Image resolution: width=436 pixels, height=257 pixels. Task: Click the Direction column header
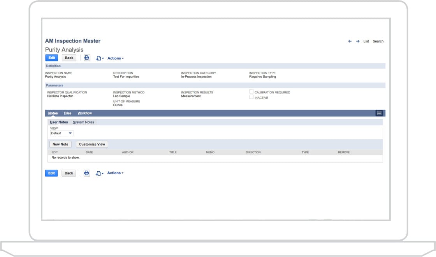pyautogui.click(x=253, y=152)
